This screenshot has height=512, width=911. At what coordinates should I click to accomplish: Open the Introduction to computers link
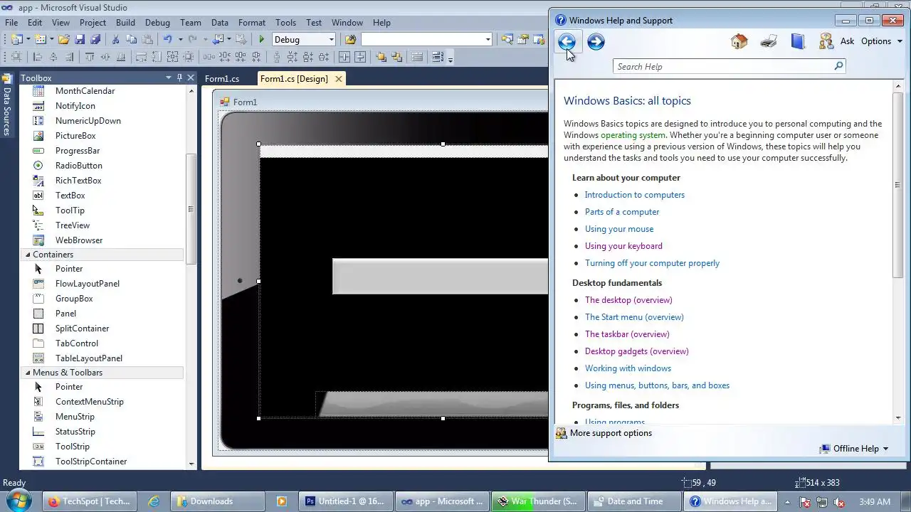tap(635, 195)
